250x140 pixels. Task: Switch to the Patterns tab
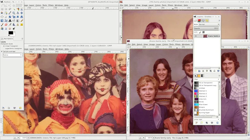[x=199, y=76]
